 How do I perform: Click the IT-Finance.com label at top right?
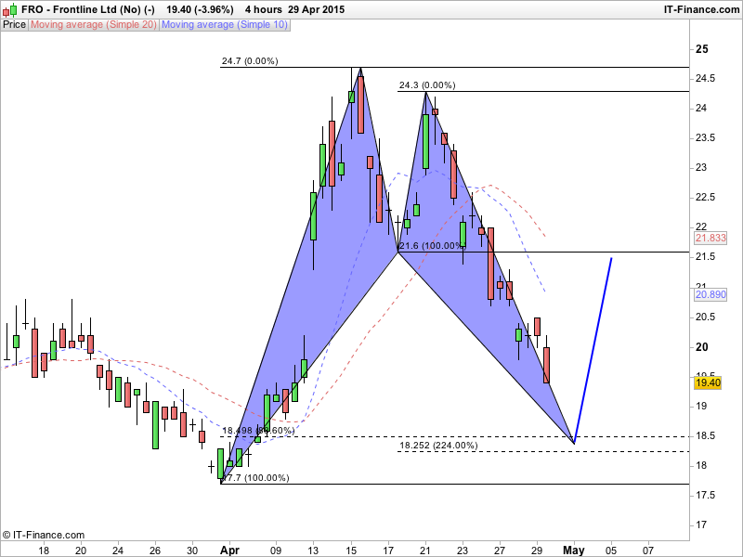pyautogui.click(x=701, y=9)
